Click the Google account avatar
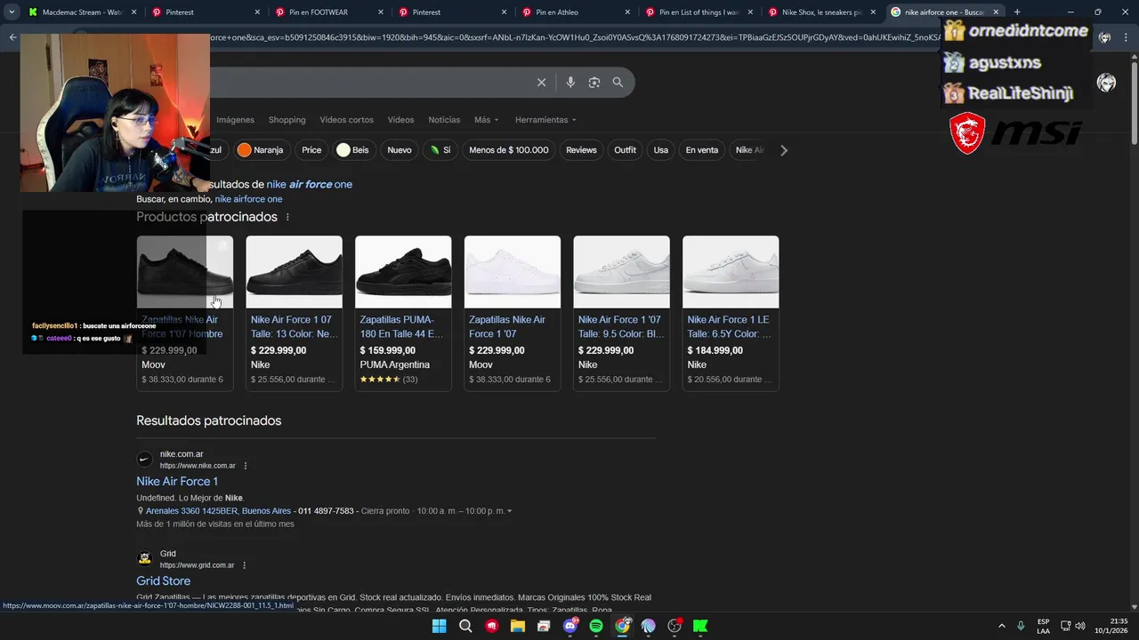The image size is (1139, 640). (1106, 83)
